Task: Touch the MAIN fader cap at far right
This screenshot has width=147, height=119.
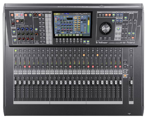Action: coord(131,82)
